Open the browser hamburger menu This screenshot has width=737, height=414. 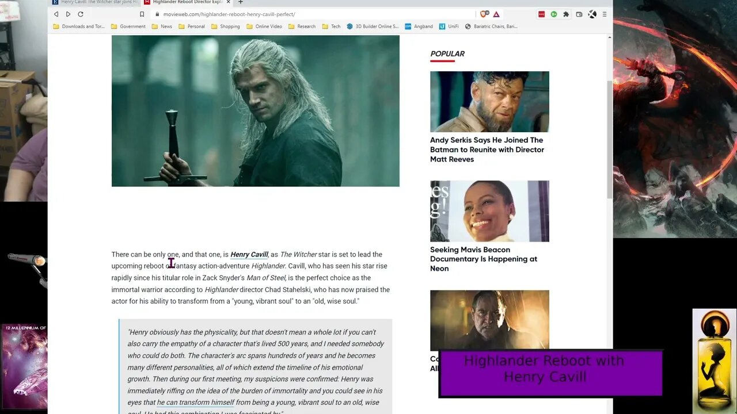(x=604, y=14)
